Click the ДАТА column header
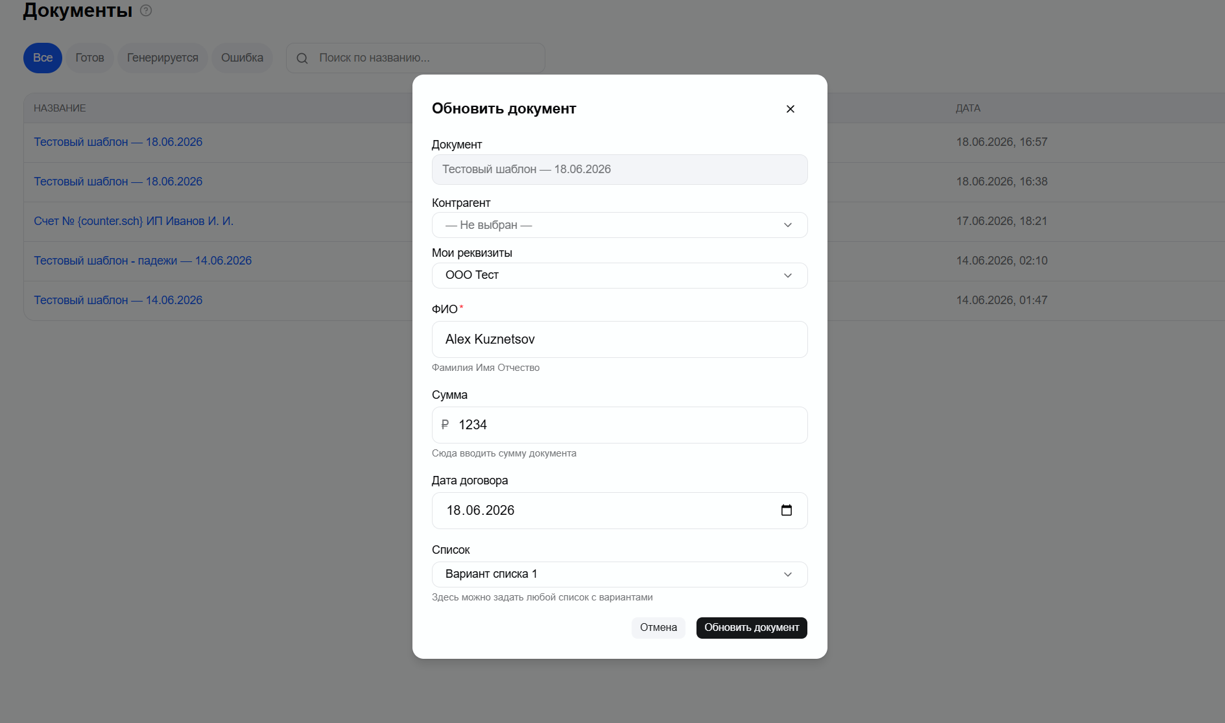This screenshot has width=1225, height=723. [968, 108]
